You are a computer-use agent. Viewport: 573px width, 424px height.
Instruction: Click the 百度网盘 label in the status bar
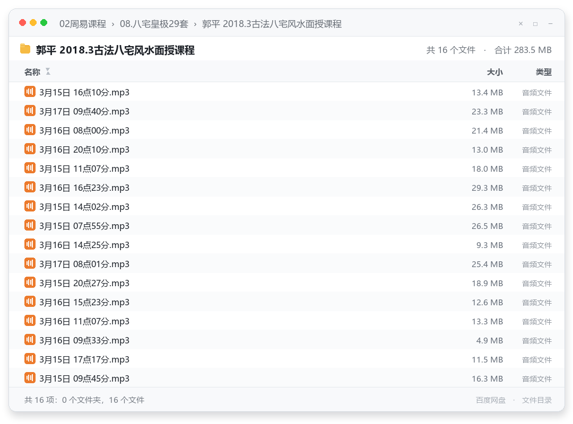pos(491,400)
